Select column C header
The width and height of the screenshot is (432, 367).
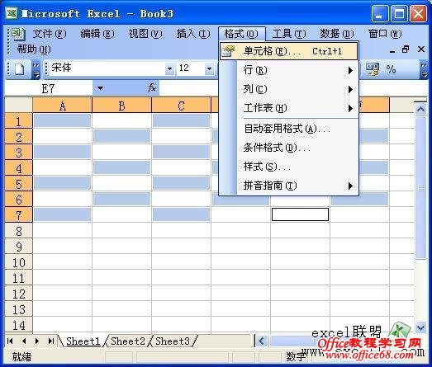click(x=181, y=106)
